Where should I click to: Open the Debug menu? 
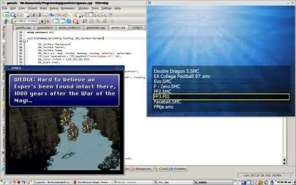click(x=54, y=8)
